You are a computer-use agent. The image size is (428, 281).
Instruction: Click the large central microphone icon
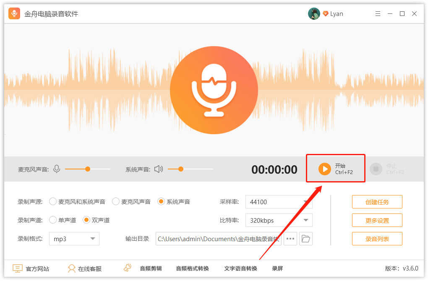tap(214, 90)
